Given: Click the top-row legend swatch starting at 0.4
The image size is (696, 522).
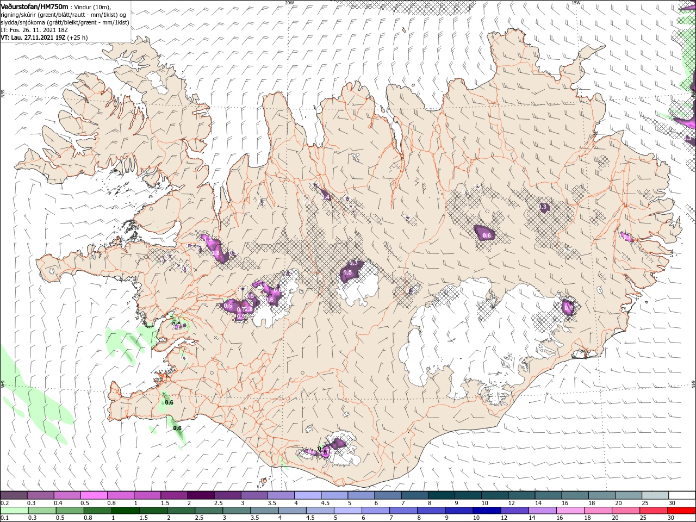Looking at the screenshot, I should point(67,495).
